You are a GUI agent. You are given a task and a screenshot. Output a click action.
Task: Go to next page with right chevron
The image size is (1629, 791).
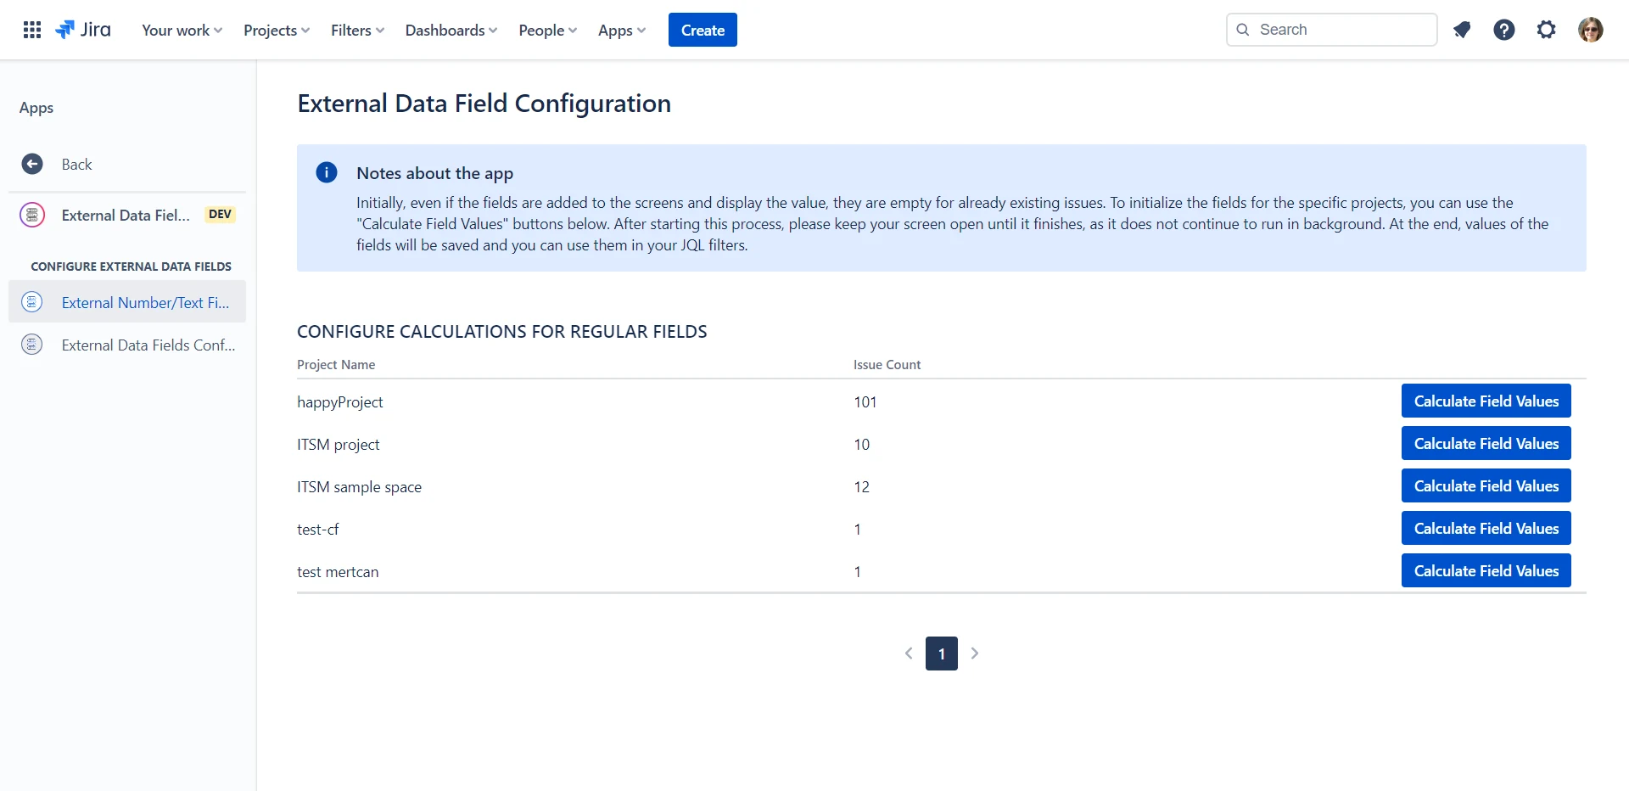coord(975,654)
